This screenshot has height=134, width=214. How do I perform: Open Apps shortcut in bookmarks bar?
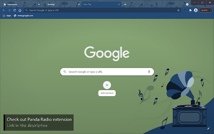7,16
